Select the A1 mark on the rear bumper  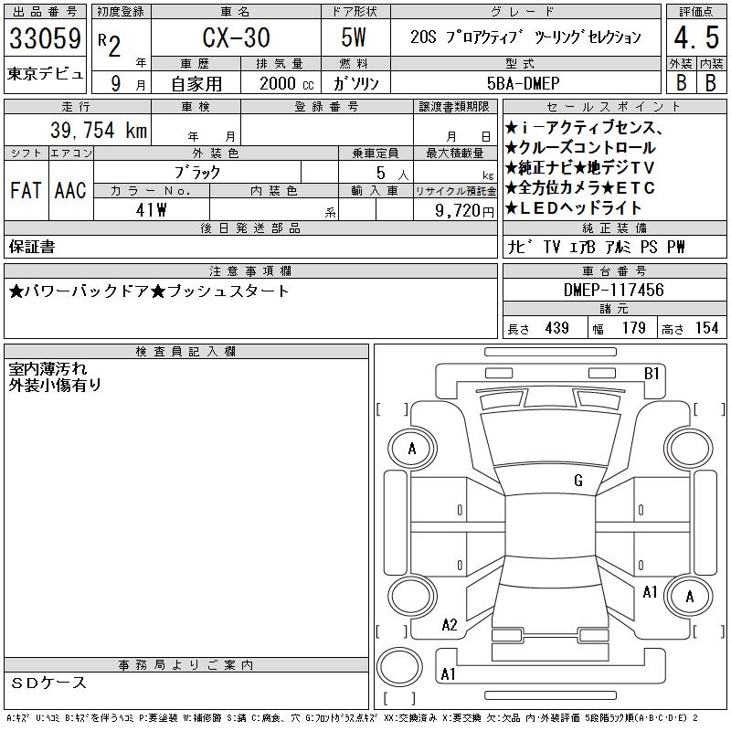pyautogui.click(x=448, y=674)
